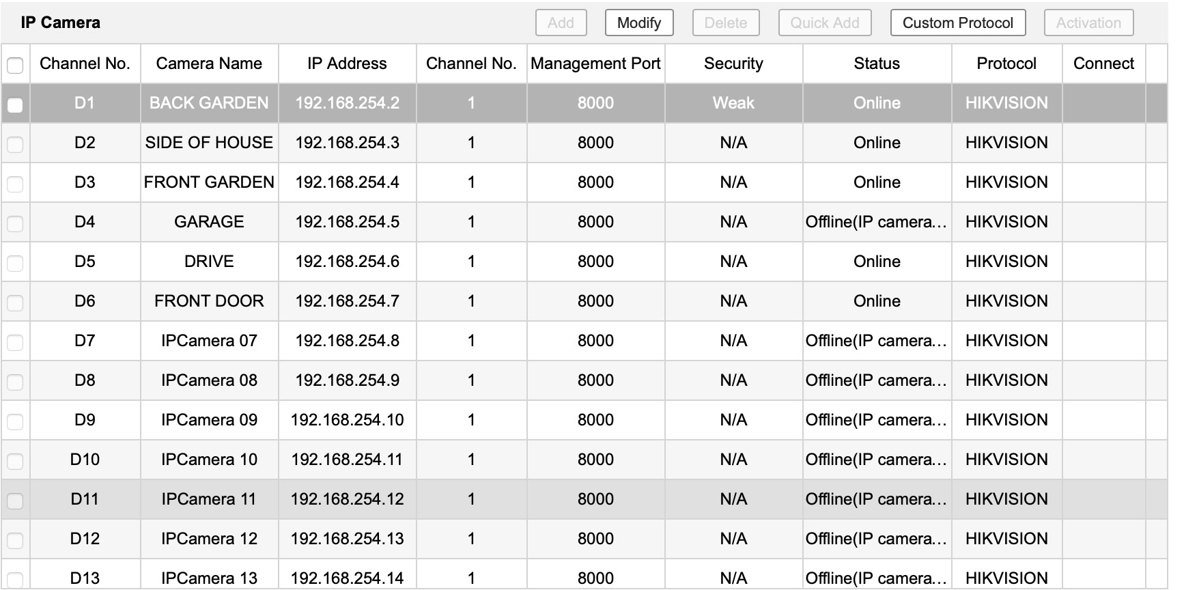Check the box for channel D1
Viewport: 1184px width, 590px height.
[x=15, y=104]
